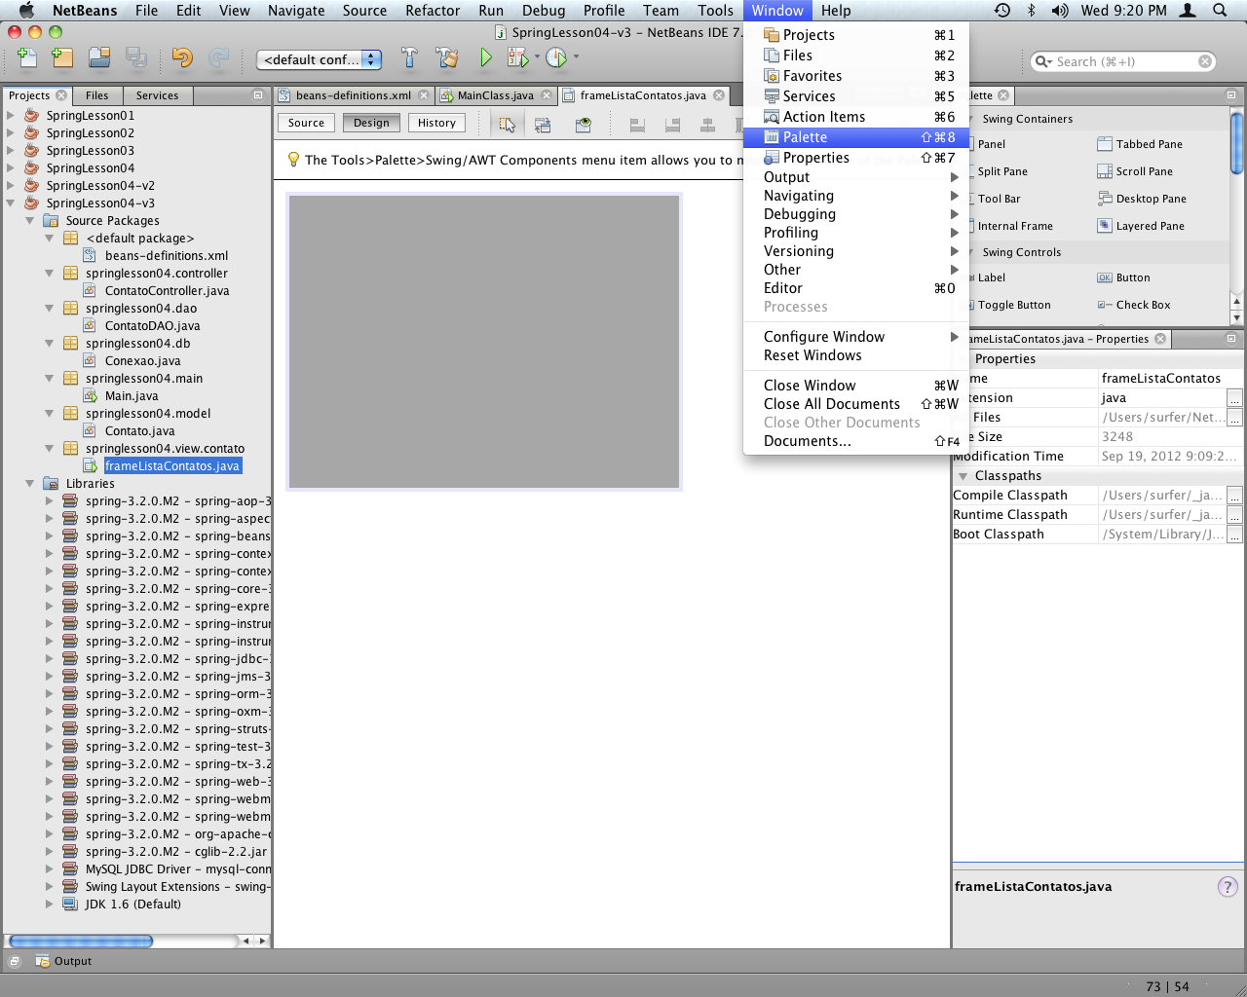The height and width of the screenshot is (997, 1247).
Task: Collapse the SpringLesson04-v3 project node
Action: tap(11, 203)
